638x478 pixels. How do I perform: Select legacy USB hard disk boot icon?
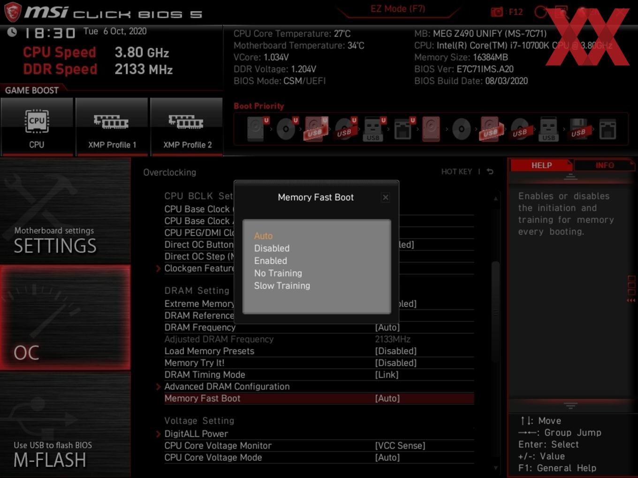pos(490,129)
